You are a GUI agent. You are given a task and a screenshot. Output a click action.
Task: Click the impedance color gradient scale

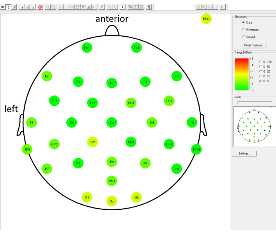[x=242, y=74]
